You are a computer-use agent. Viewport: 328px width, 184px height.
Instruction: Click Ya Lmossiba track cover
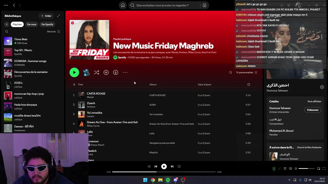click(81, 114)
